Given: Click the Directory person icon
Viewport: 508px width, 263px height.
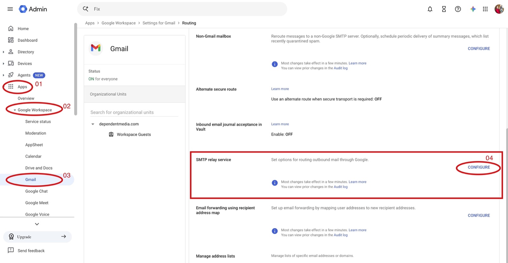Looking at the screenshot, I should coord(11,52).
